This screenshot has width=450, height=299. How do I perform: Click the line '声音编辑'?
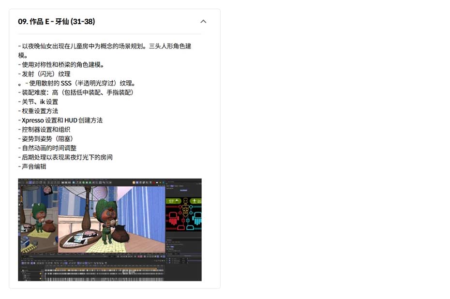point(34,166)
